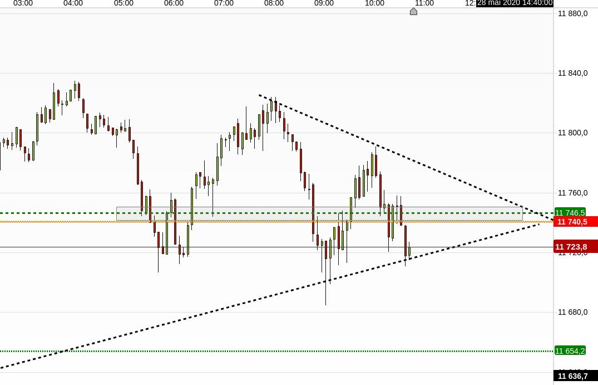Click the 06:00 time axis label
598x385 pixels.
pos(174,3)
